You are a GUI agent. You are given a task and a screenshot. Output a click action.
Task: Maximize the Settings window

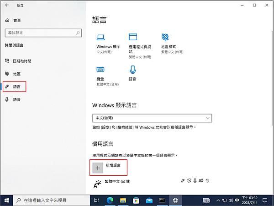(254, 5)
